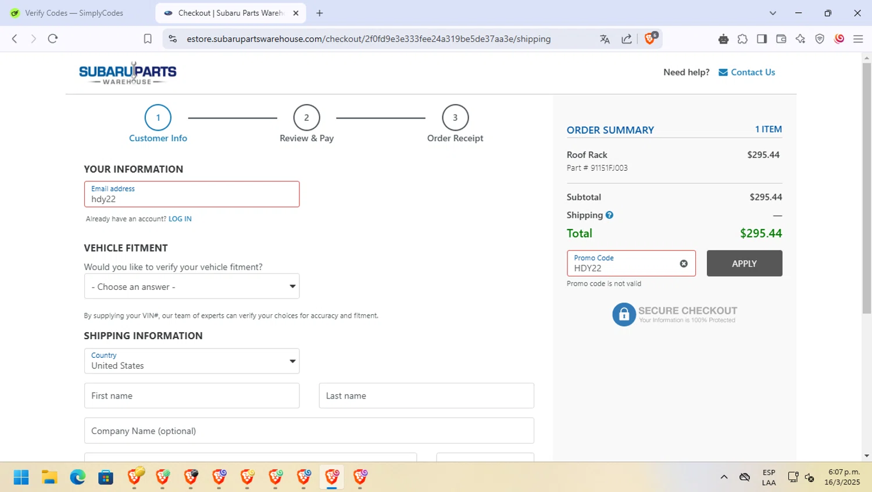Share this page link

click(627, 39)
